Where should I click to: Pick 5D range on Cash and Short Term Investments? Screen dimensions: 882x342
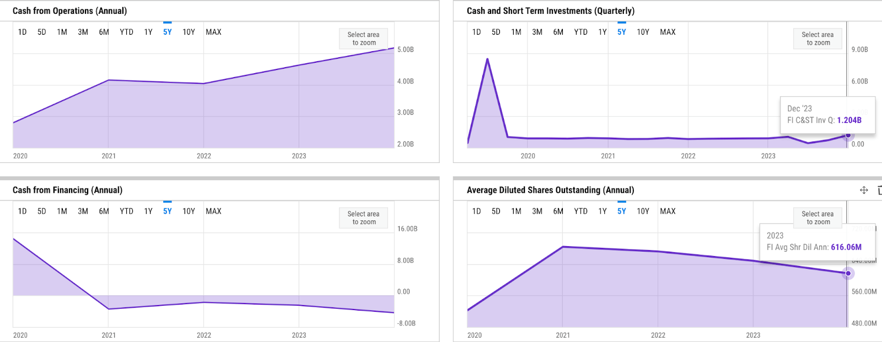click(x=496, y=32)
